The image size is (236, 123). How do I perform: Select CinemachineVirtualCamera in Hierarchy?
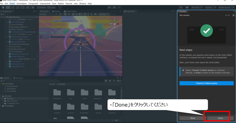(x=23, y=32)
